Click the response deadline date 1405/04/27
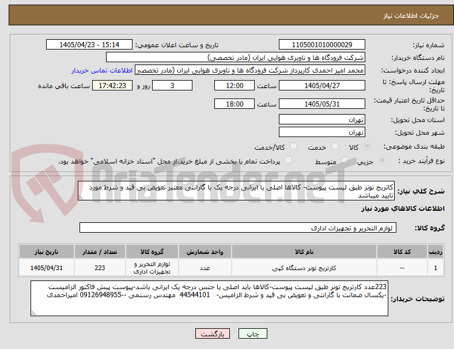The height and width of the screenshot is (349, 454). point(322,85)
